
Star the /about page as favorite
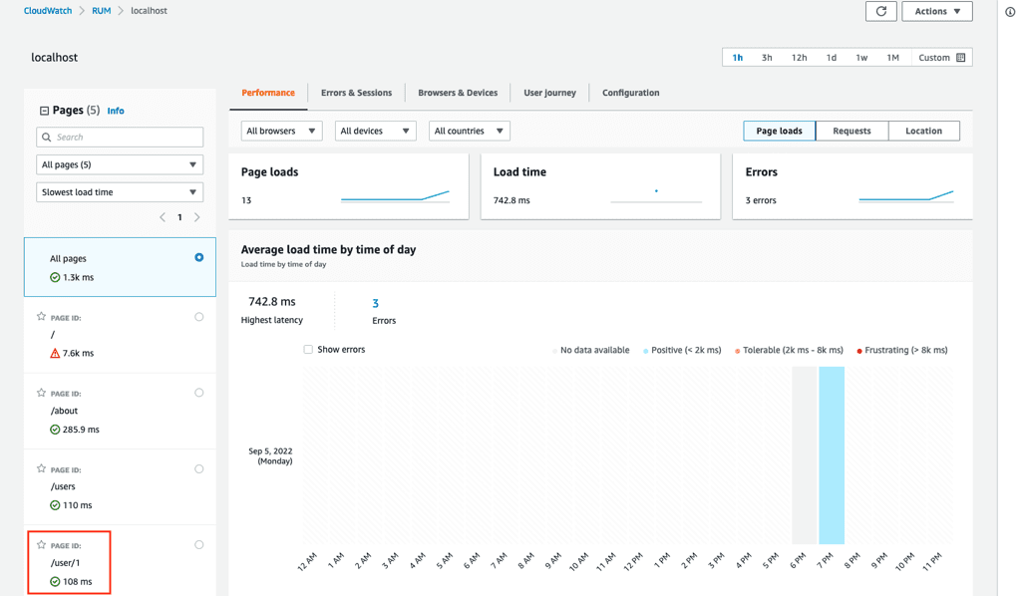click(x=41, y=393)
